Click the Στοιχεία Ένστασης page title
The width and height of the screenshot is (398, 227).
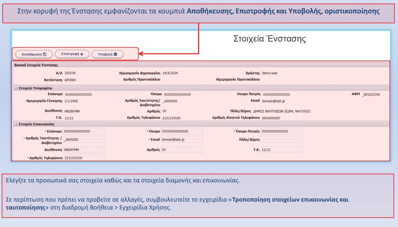pos(270,39)
